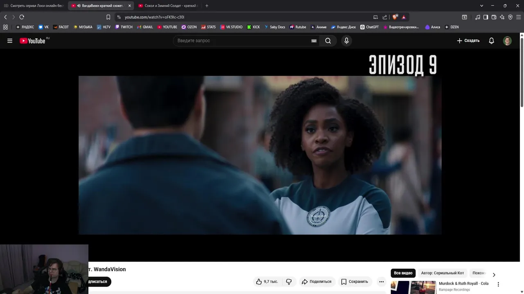Open the Leo AI sparkle icon
This screenshot has width=524, height=294.
[x=502, y=17]
